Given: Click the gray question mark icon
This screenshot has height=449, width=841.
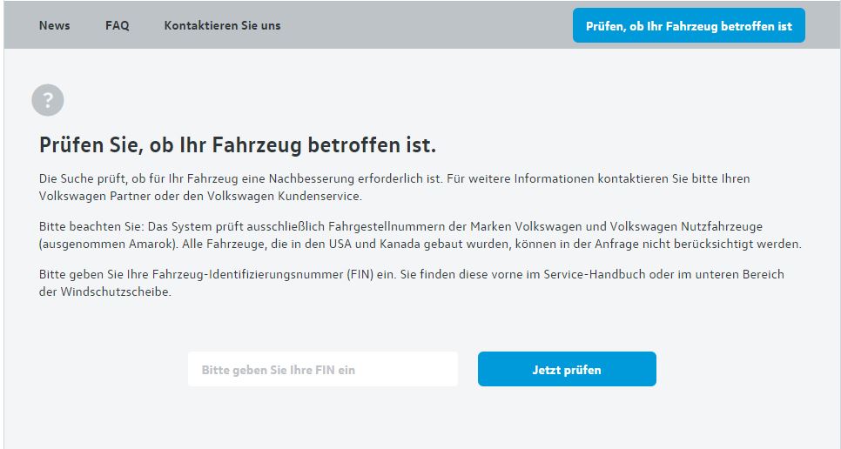Looking at the screenshot, I should pyautogui.click(x=48, y=100).
